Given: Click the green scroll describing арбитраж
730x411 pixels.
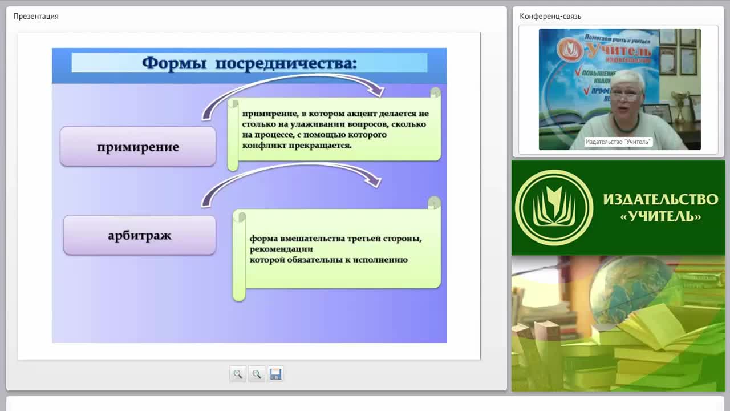Looking at the screenshot, I should pyautogui.click(x=336, y=249).
